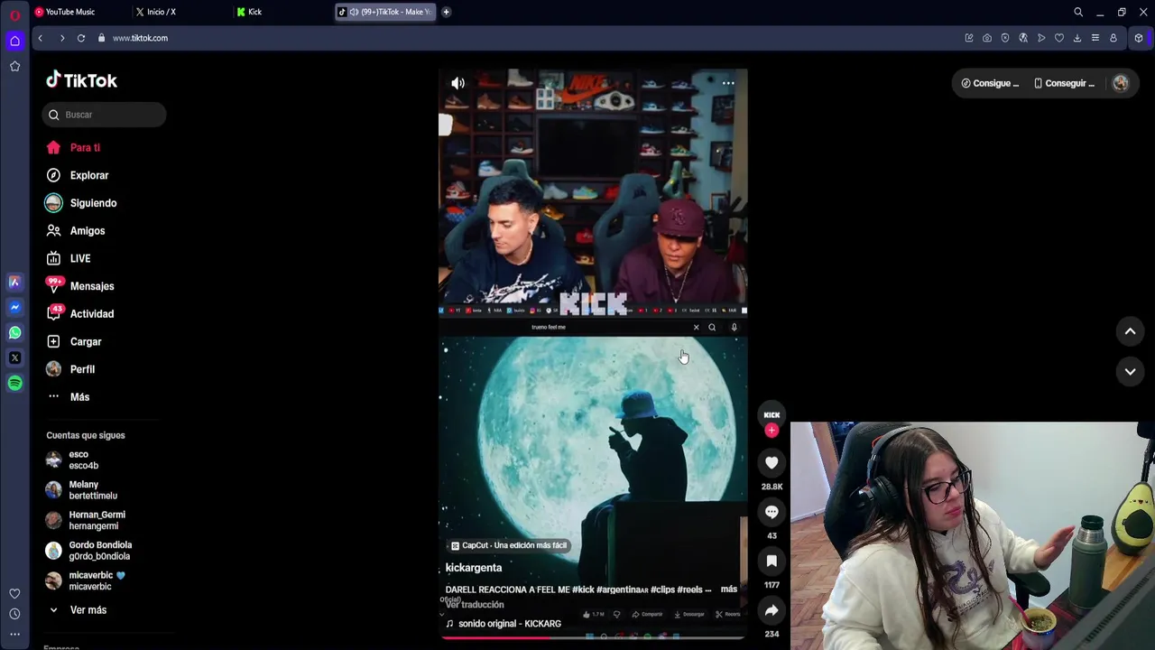The image size is (1155, 650).
Task: Open the video three-dots options menu
Action: click(x=728, y=83)
